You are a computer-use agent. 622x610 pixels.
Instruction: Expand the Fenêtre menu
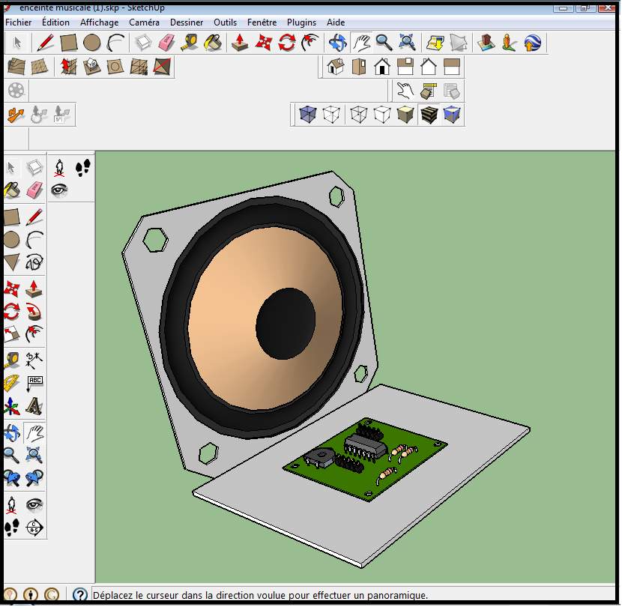pos(262,22)
